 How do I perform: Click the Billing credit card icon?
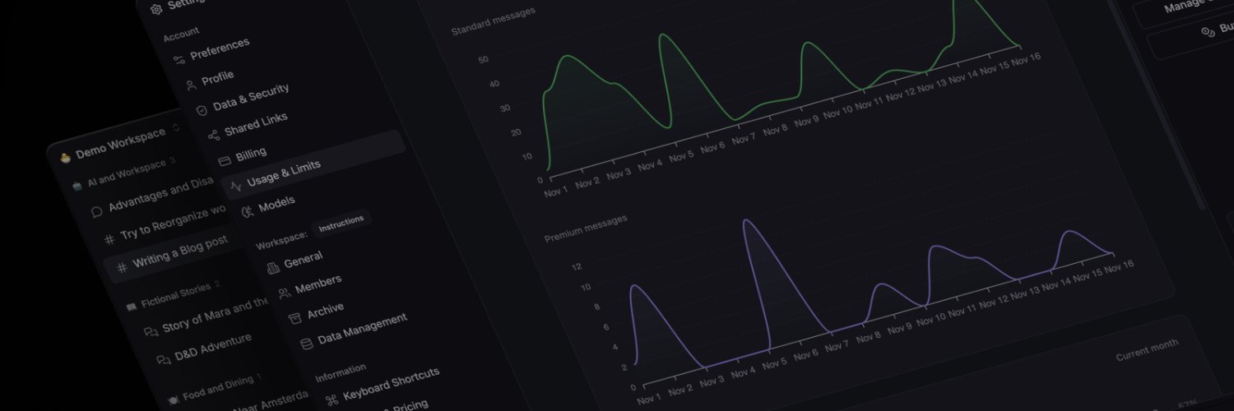coord(224,160)
